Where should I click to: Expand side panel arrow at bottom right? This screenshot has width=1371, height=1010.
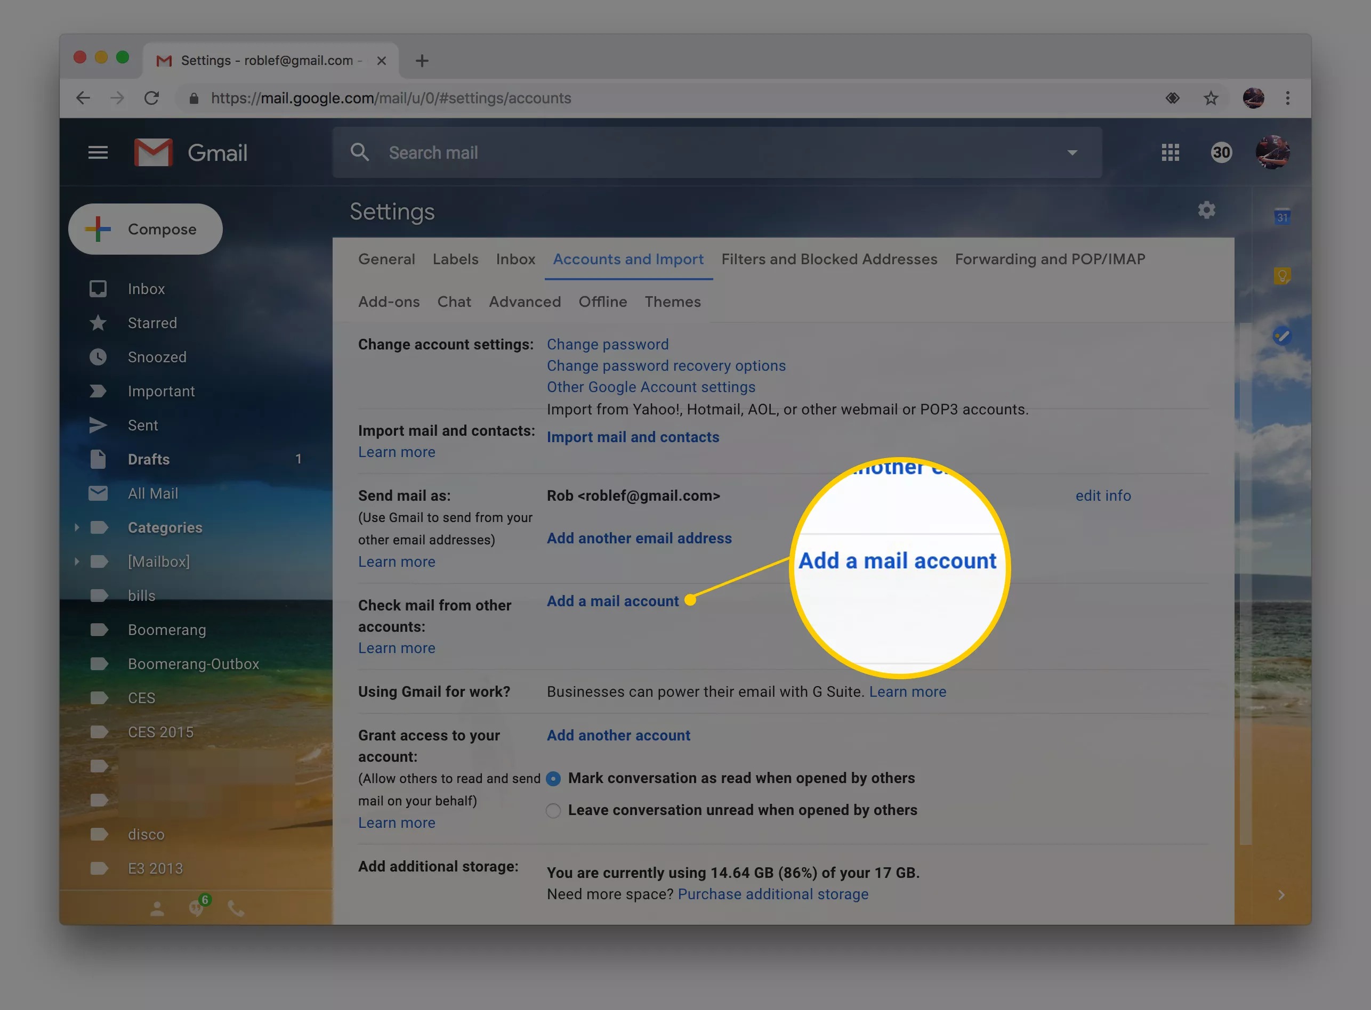pyautogui.click(x=1281, y=895)
